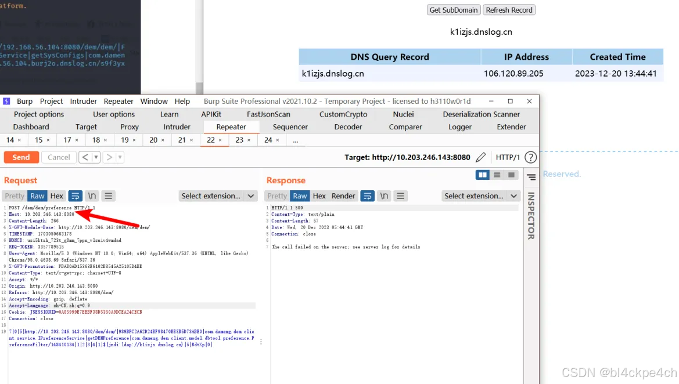Open response Select extension dropdown
679x384 pixels.
coord(481,196)
